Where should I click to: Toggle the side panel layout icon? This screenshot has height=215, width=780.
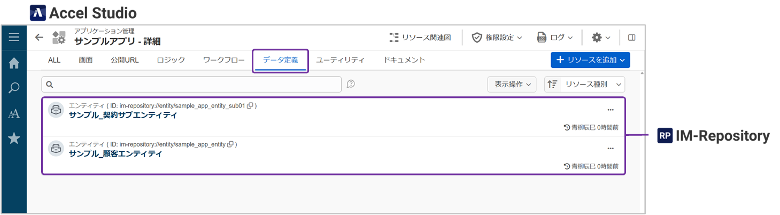click(x=631, y=37)
